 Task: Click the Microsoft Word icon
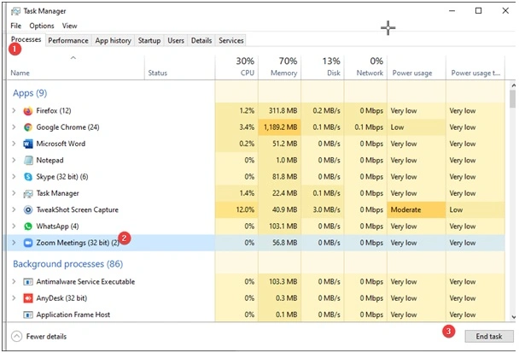28,144
